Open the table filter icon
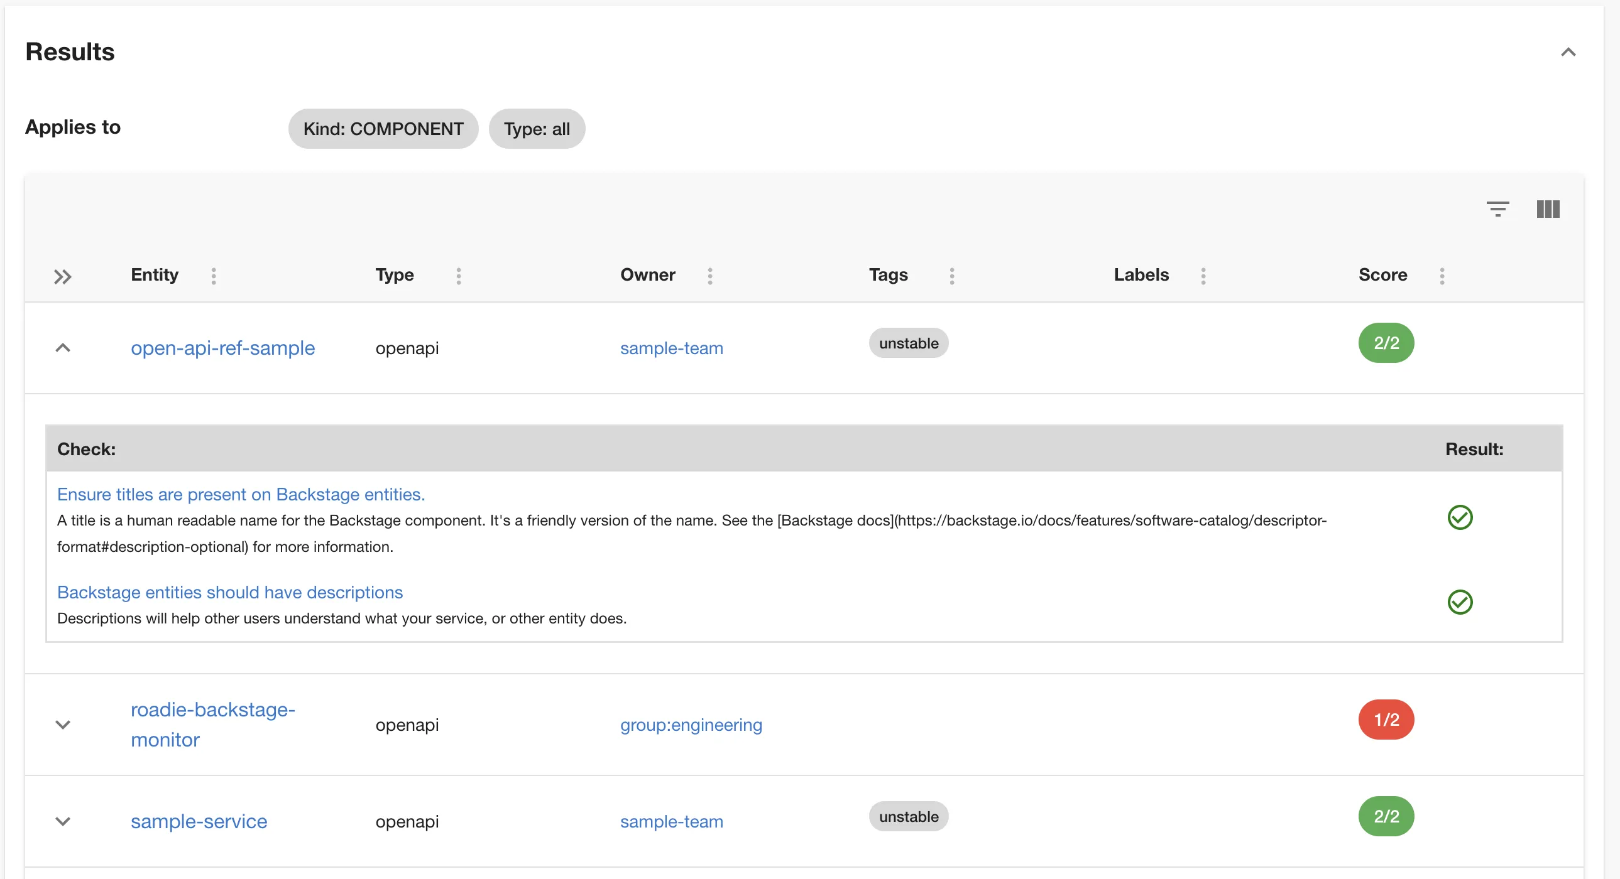Screen dimensions: 1620x879 (x=1497, y=208)
